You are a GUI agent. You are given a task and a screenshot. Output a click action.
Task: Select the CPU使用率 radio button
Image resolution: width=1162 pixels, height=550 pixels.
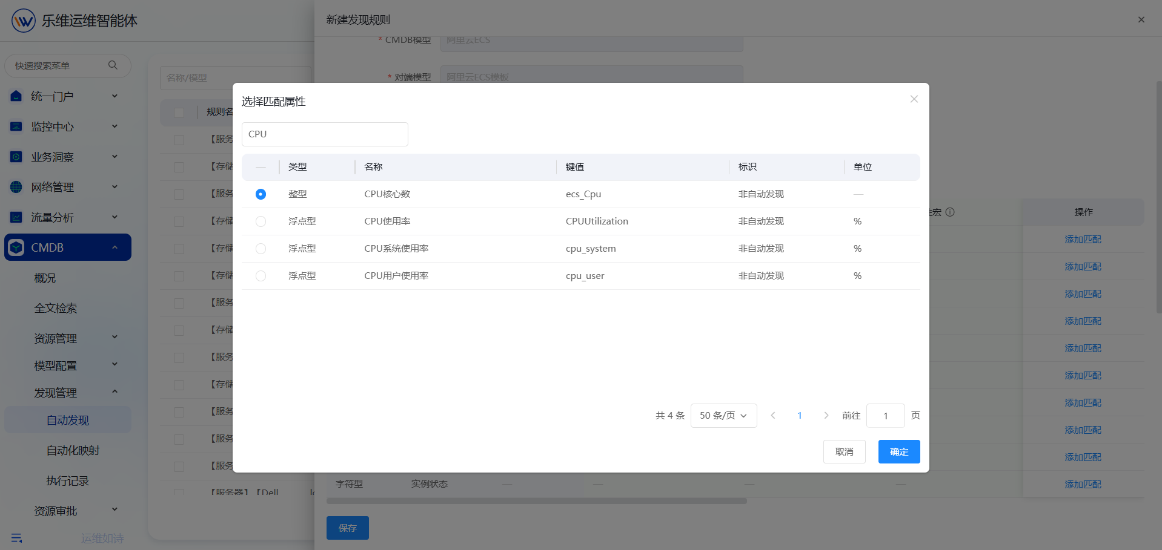[x=261, y=221]
